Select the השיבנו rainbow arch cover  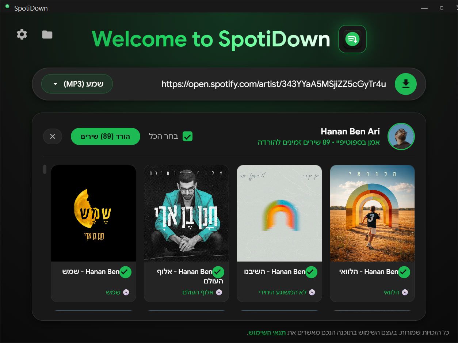click(x=279, y=213)
